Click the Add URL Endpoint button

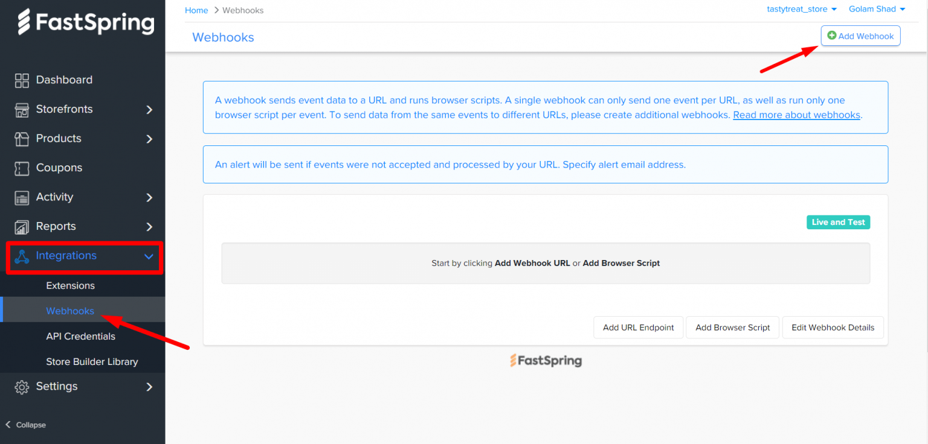coord(638,327)
